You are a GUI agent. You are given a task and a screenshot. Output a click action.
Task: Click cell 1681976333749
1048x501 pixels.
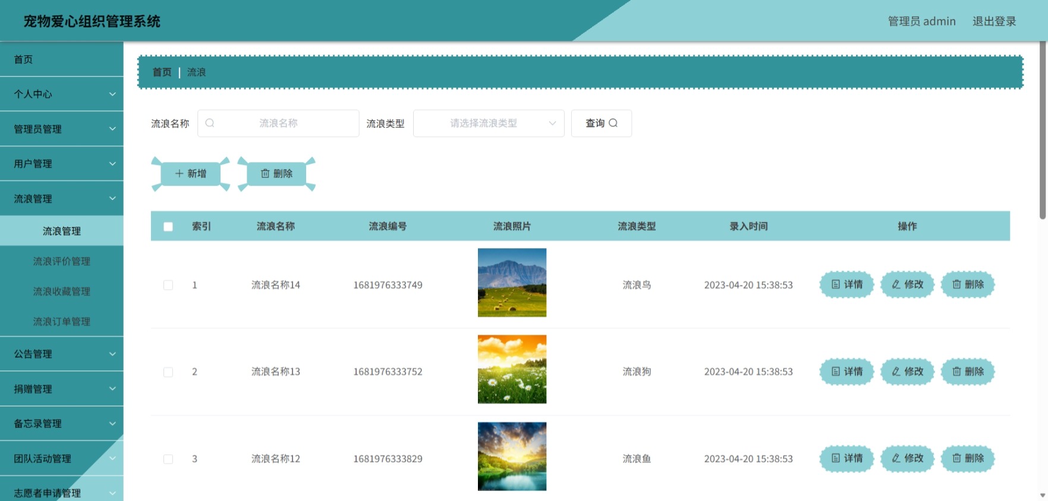tap(388, 285)
